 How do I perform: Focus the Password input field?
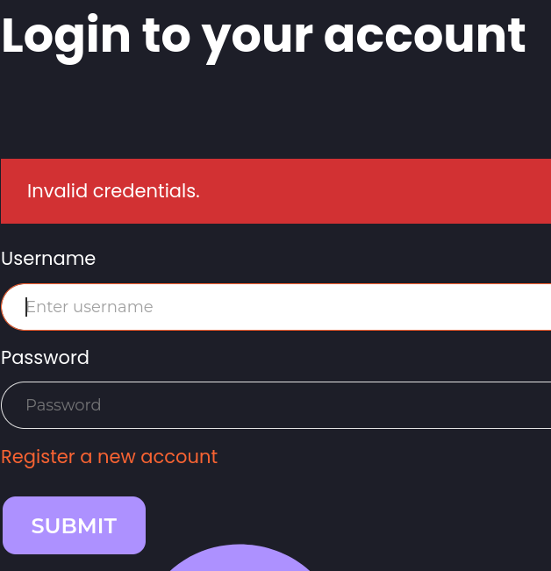tap(281, 405)
